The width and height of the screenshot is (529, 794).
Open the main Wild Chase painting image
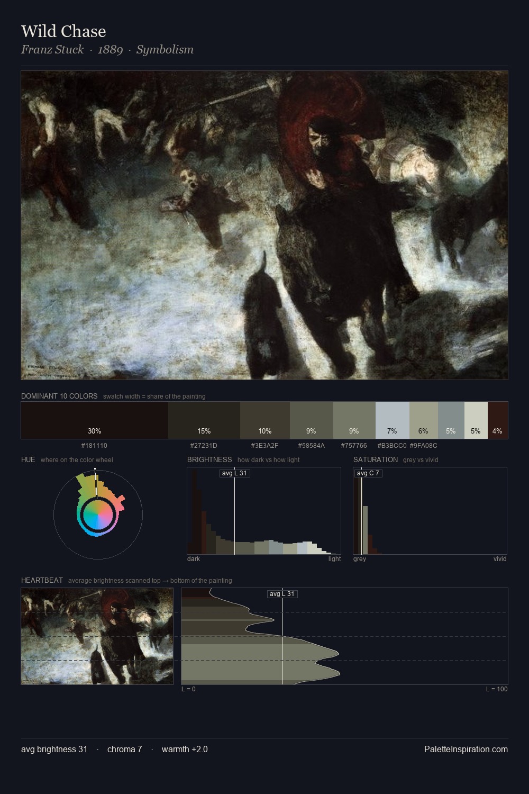[264, 225]
